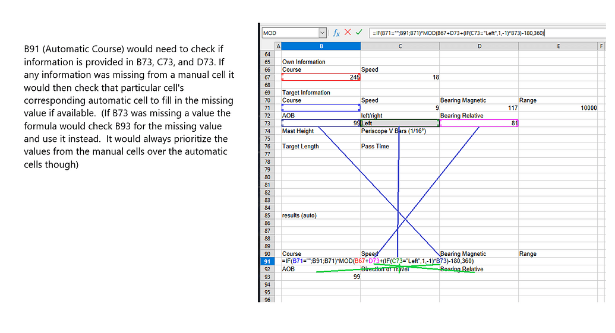Select row 67 header
Image resolution: width=615 pixels, height=333 pixels.
pyautogui.click(x=267, y=78)
